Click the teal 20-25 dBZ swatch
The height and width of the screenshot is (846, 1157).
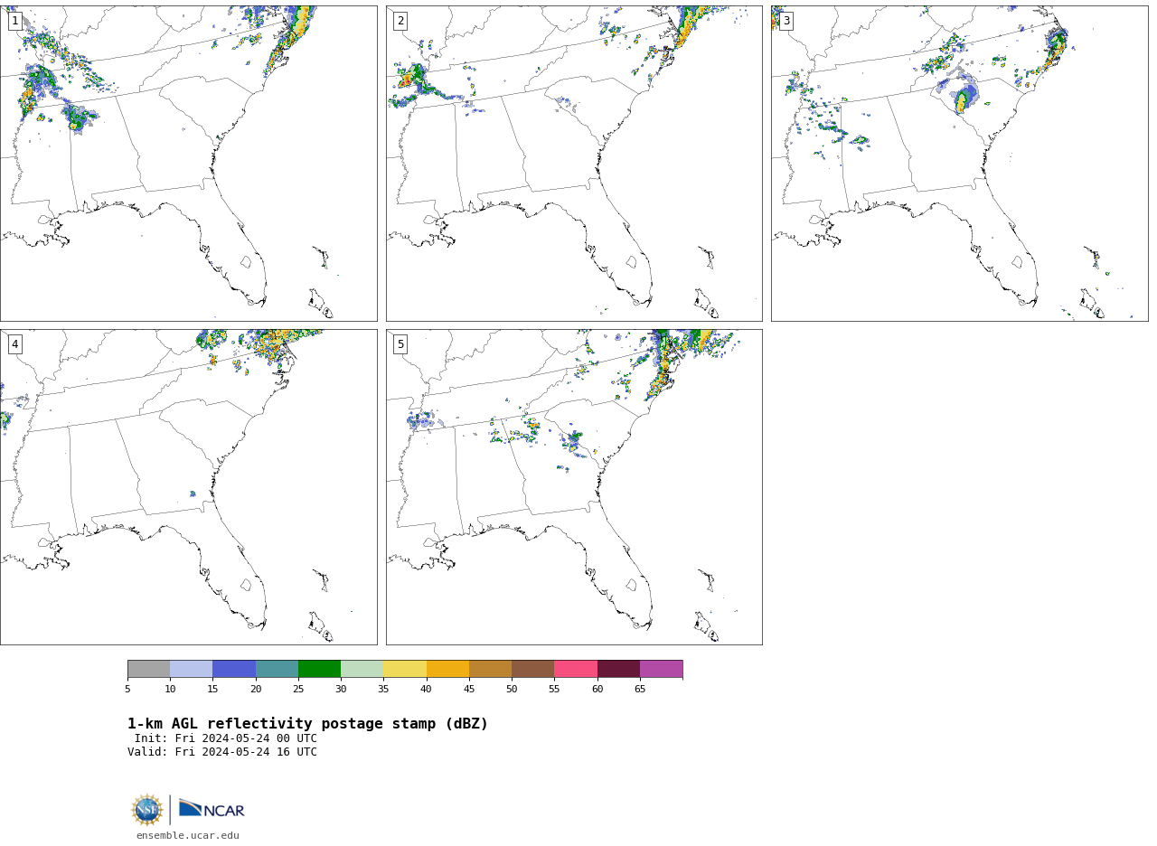(x=277, y=669)
